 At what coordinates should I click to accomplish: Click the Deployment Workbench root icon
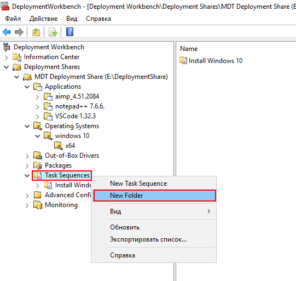click(7, 47)
